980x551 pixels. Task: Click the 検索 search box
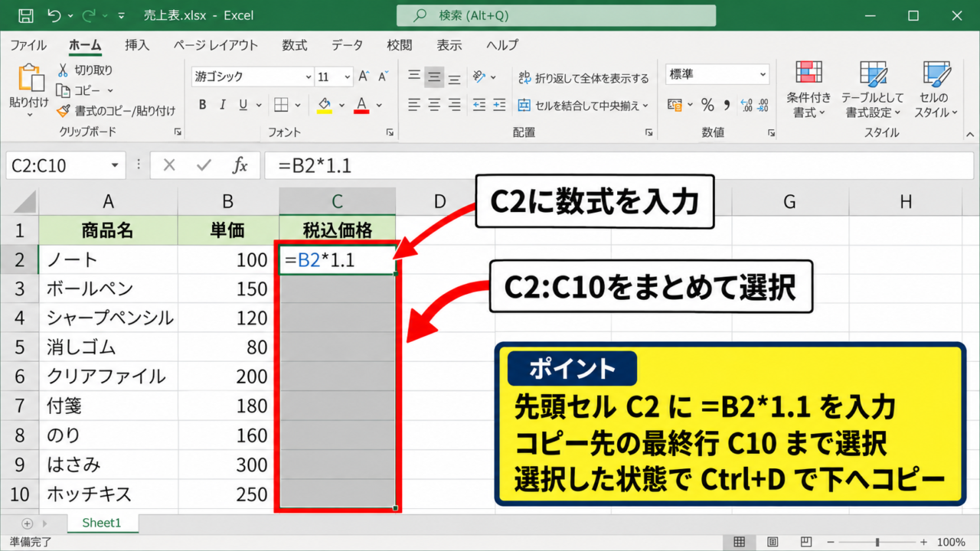coord(556,15)
